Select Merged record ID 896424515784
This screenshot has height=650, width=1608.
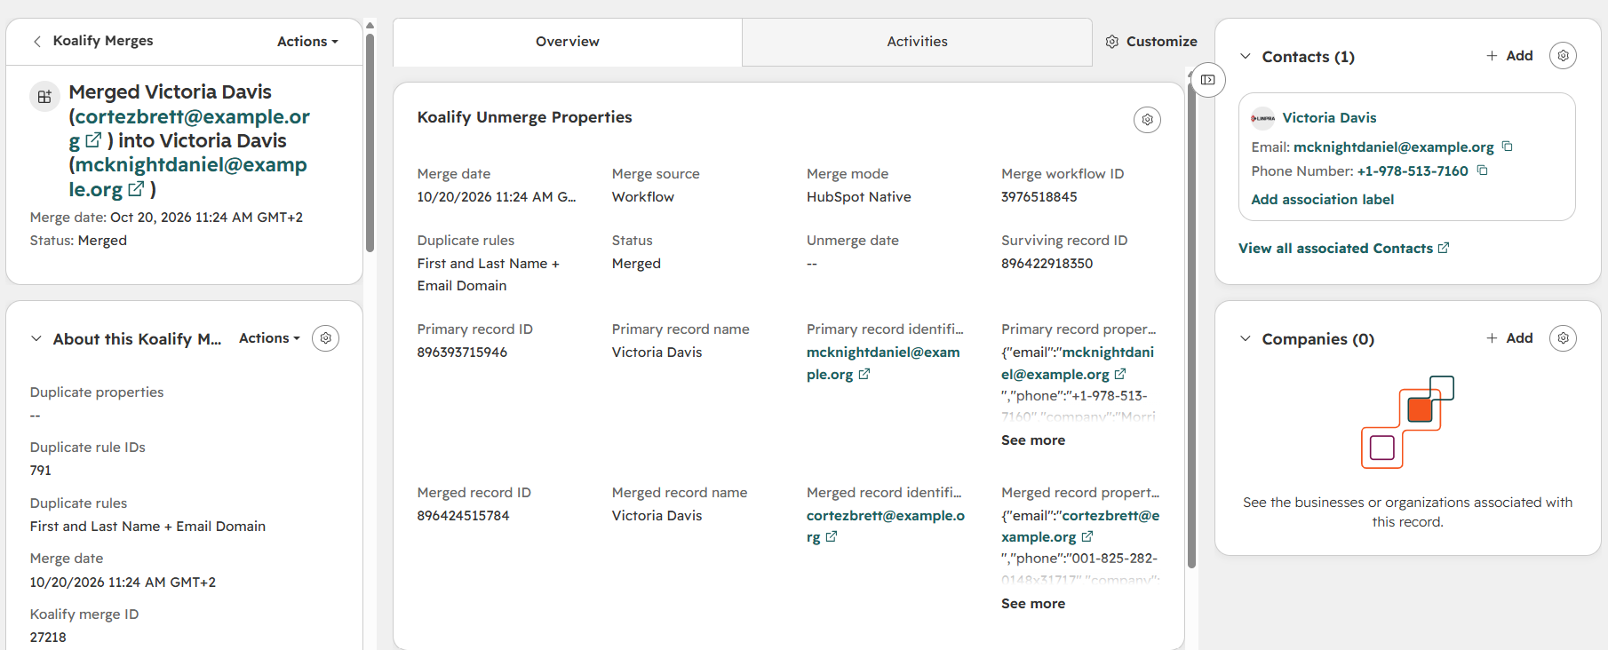click(463, 516)
